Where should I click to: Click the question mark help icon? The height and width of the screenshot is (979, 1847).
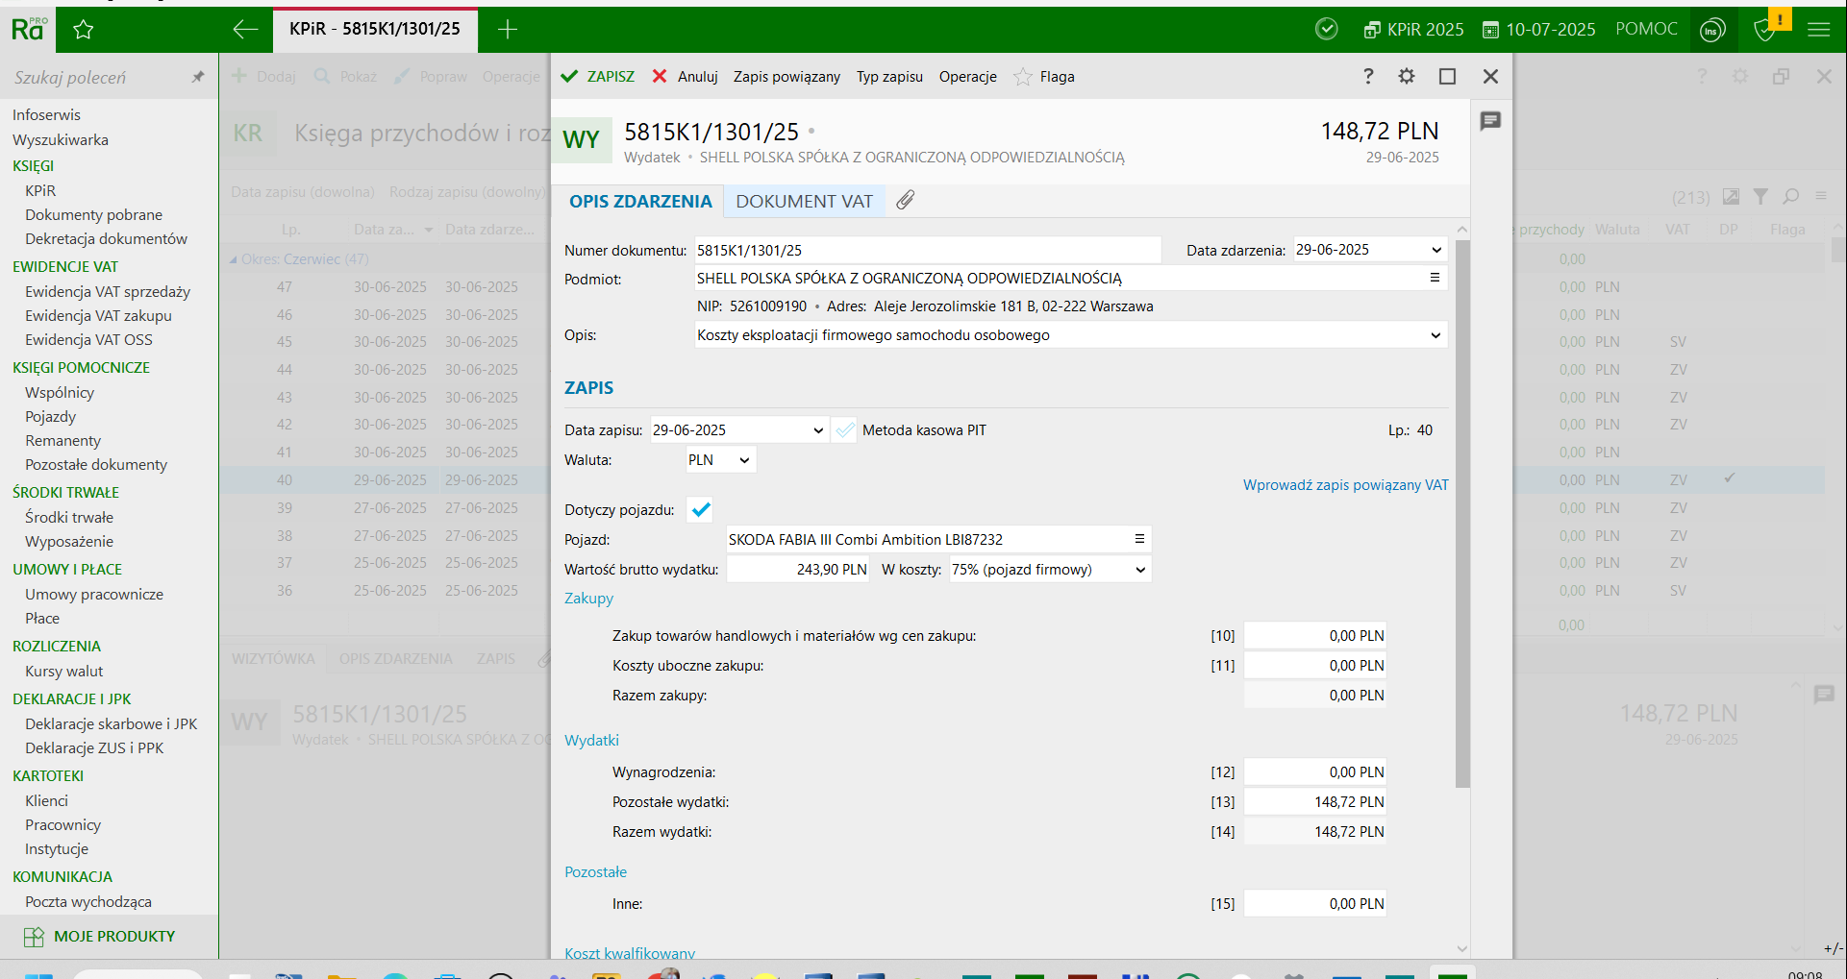(x=1368, y=76)
